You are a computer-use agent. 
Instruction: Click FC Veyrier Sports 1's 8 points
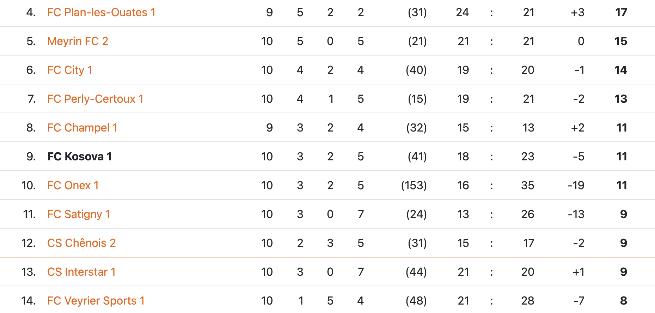623,301
